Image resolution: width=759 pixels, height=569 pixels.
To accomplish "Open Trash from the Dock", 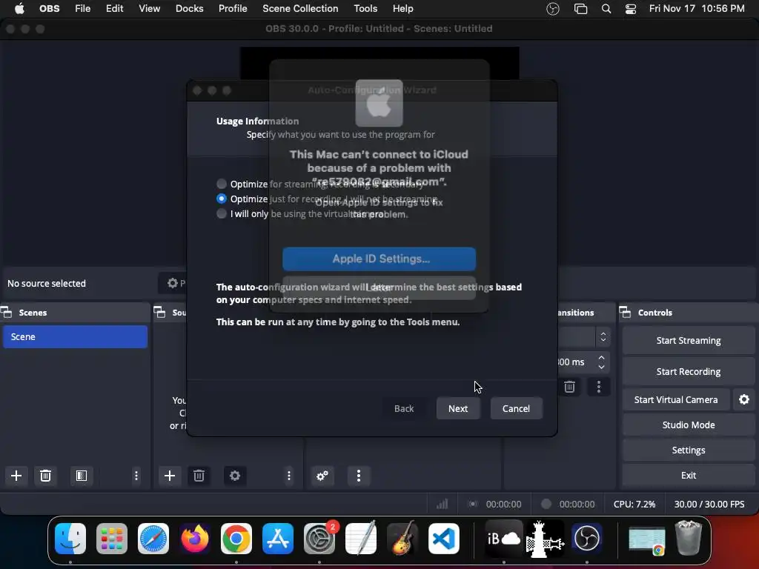I will [x=689, y=538].
